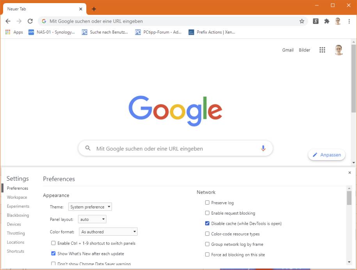This screenshot has width=357, height=270.
Task: Open the Google apps grid icon
Action: tap(322, 50)
